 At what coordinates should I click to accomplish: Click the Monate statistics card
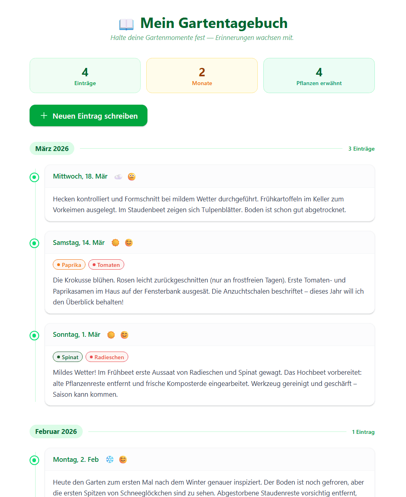click(x=202, y=76)
